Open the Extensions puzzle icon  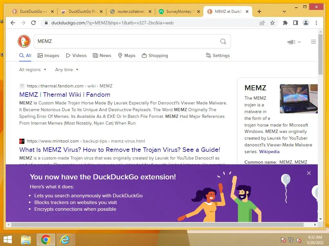click(x=285, y=23)
